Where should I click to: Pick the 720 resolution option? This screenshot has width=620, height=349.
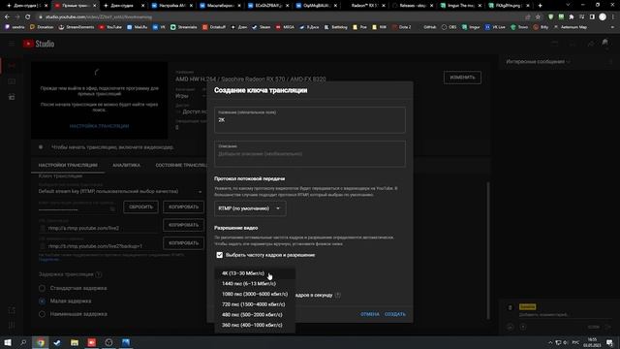click(255, 304)
